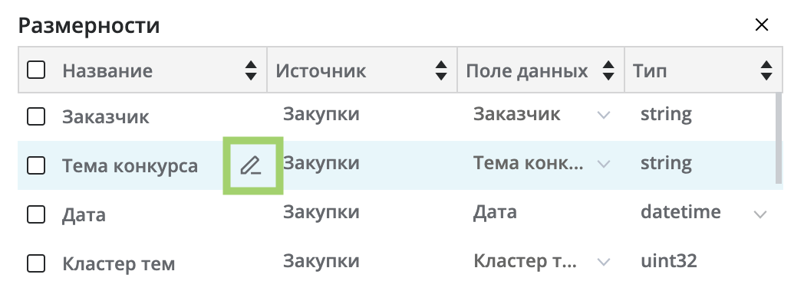804x294 pixels.
Task: Open Заказчик data field dropdown
Action: (604, 115)
